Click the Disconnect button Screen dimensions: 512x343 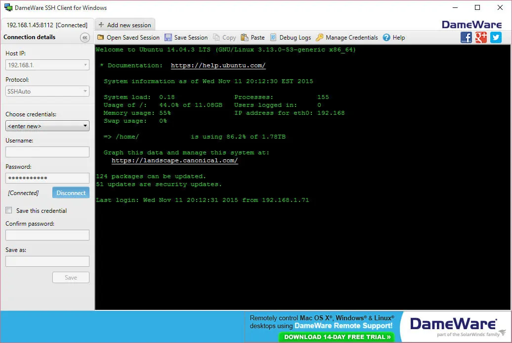click(x=71, y=193)
